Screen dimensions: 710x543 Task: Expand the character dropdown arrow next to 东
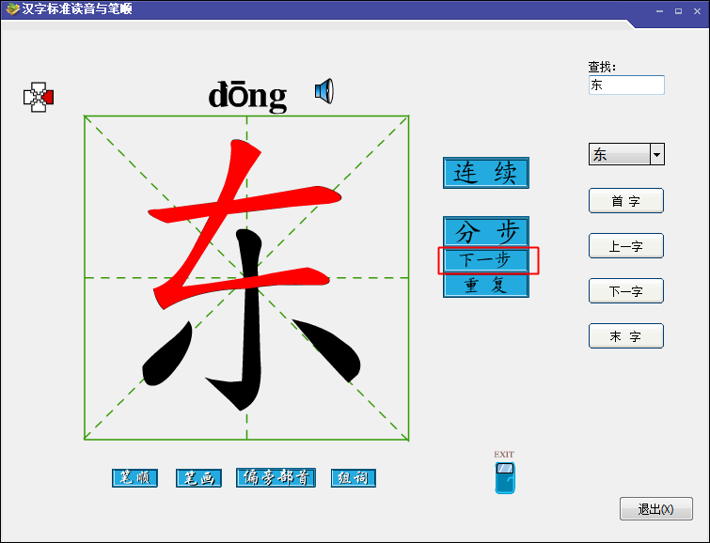(657, 155)
